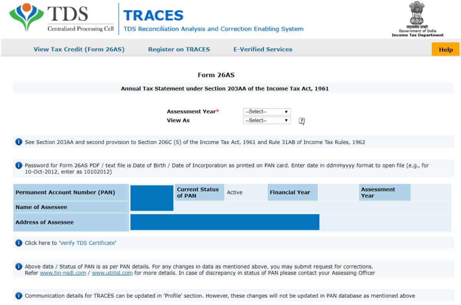This screenshot has height=305, width=461.
Task: Open the View Tax Credit (Form 26AS) menu
Action: 79,49
